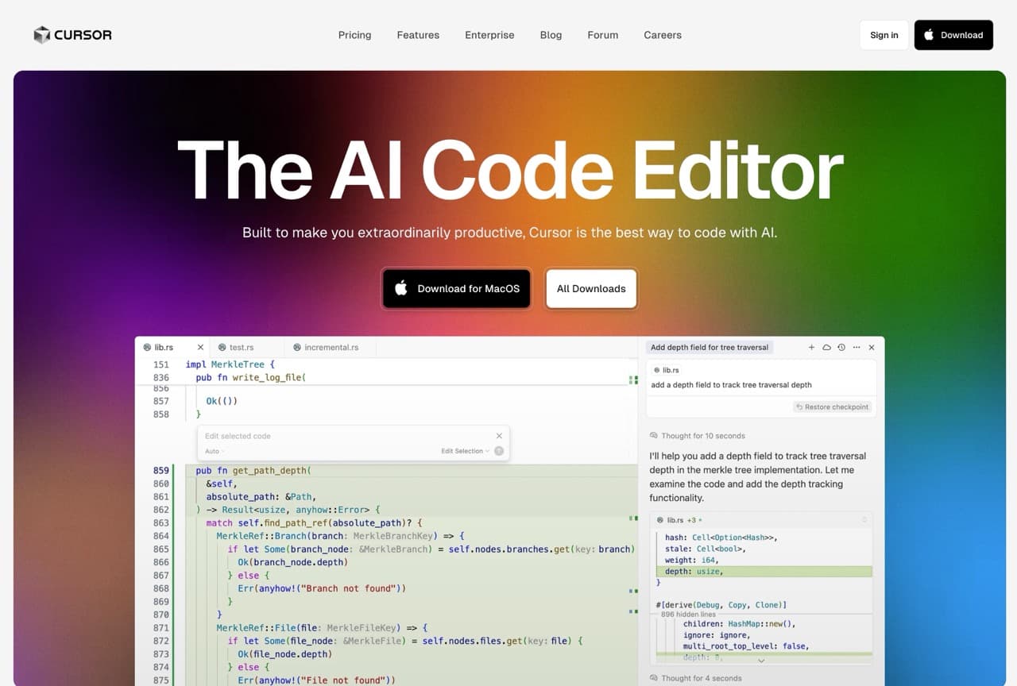Click the text Ok(branch_node.depth)

[x=292, y=562]
